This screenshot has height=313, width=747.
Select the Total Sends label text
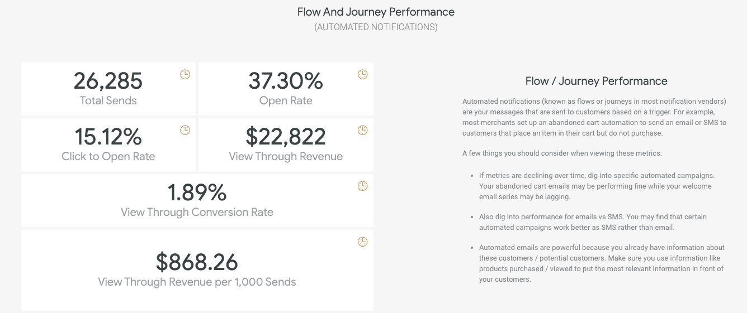(x=108, y=100)
